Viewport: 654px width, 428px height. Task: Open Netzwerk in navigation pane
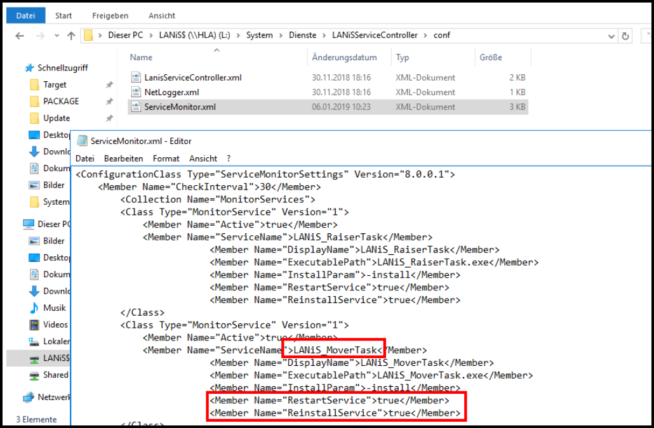[x=46, y=397]
